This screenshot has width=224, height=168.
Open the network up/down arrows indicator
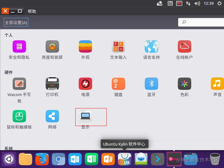pyautogui.click(x=188, y=3)
